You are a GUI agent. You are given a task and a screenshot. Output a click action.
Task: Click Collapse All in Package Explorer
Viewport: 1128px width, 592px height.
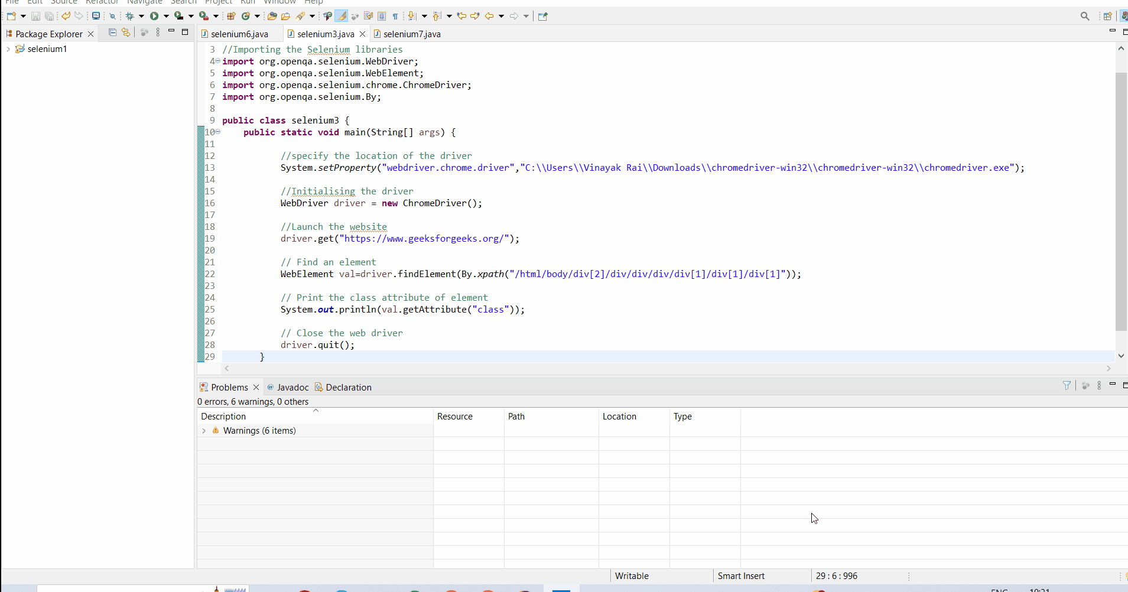tap(112, 32)
